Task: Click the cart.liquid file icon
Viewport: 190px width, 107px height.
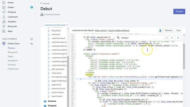Action: tap(49, 34)
